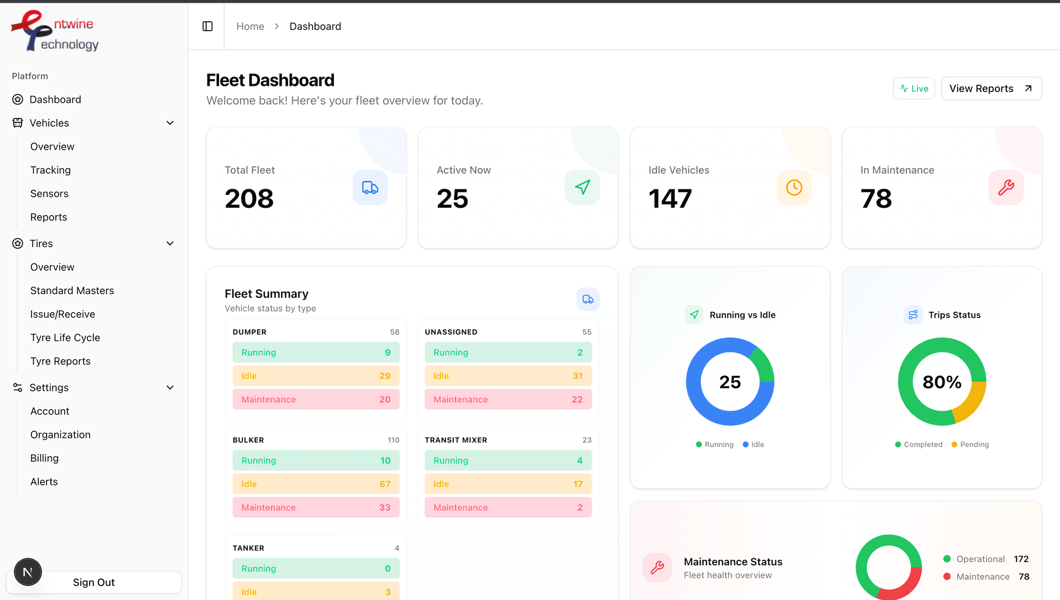The image size is (1060, 600).
Task: Click the Dashboard sidebar icon
Action: (x=18, y=99)
